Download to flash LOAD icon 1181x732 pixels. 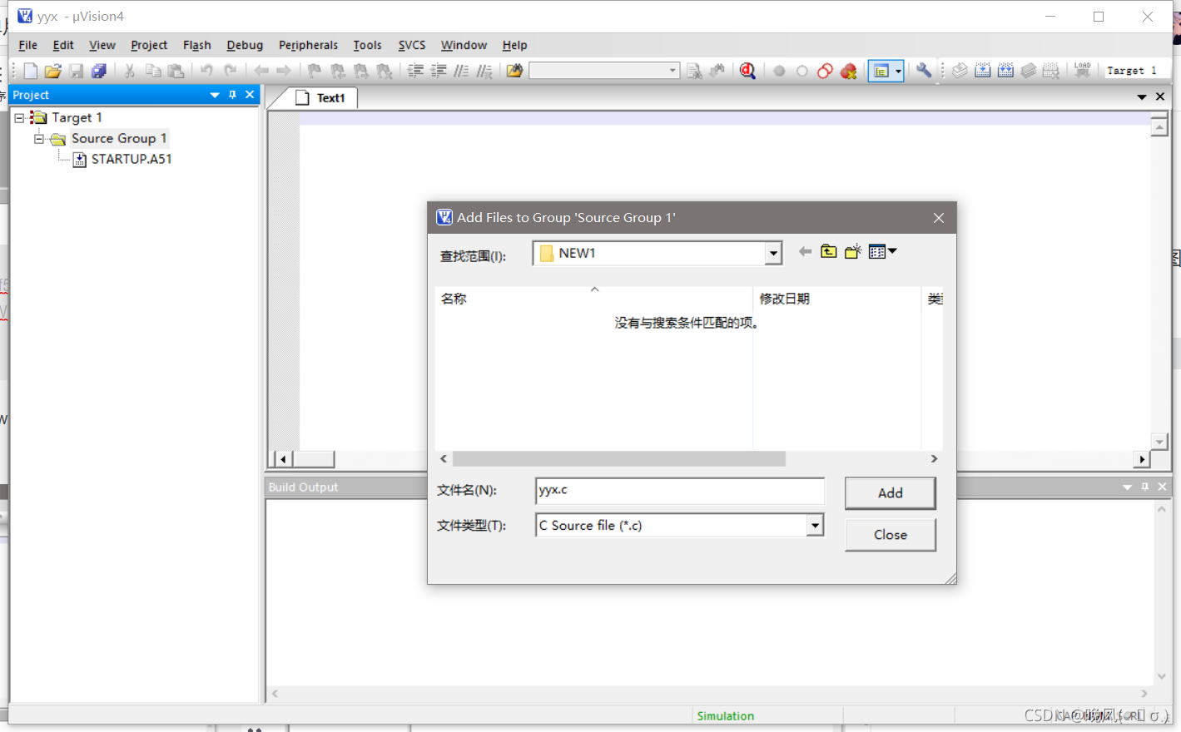tap(1082, 72)
